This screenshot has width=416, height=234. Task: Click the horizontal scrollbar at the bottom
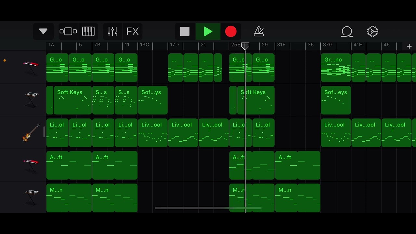(208, 208)
